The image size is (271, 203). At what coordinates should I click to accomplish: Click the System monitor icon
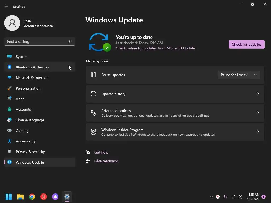click(x=10, y=57)
